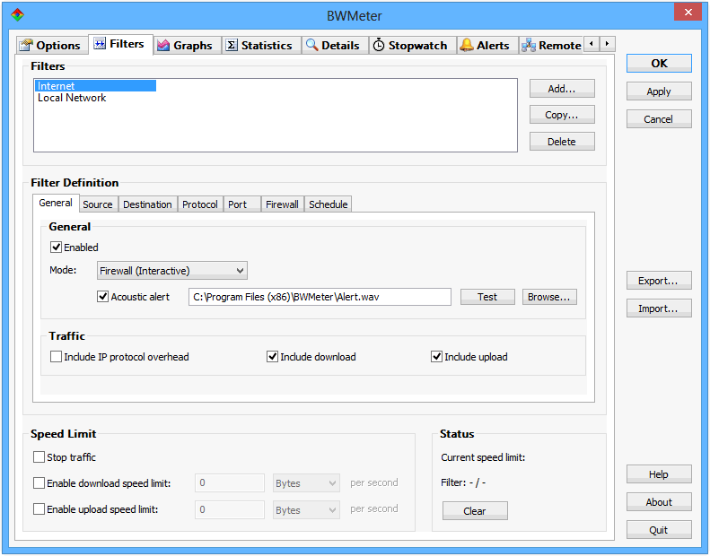
Task: Switch to the Graphs tab
Action: pyautogui.click(x=186, y=45)
